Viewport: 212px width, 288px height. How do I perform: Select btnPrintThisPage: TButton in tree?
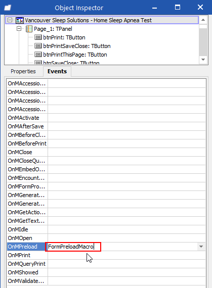tap(75, 55)
